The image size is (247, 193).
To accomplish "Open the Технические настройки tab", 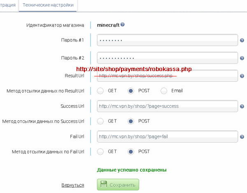I will point(48,5).
